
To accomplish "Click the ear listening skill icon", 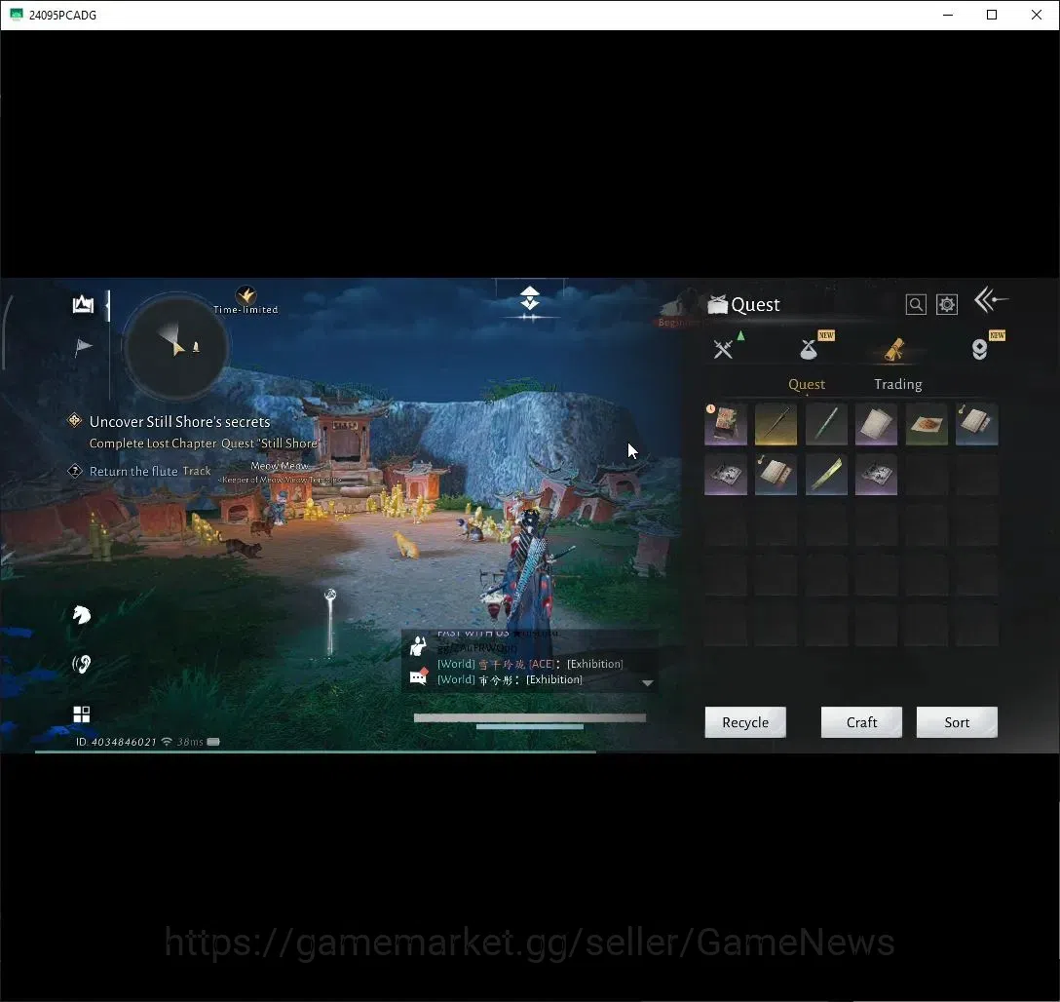I will 82,664.
